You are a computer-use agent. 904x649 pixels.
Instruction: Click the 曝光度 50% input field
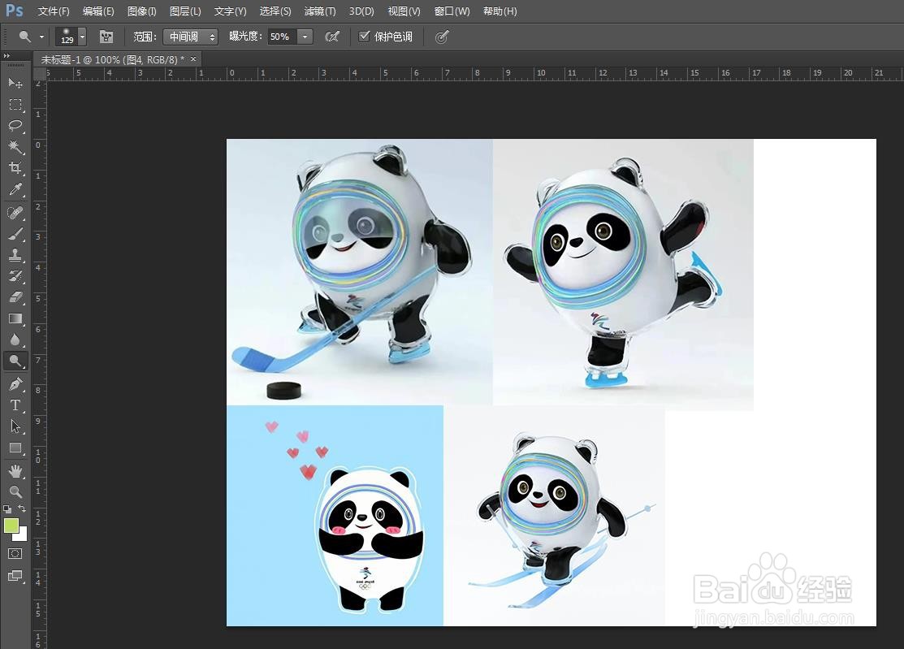point(283,37)
